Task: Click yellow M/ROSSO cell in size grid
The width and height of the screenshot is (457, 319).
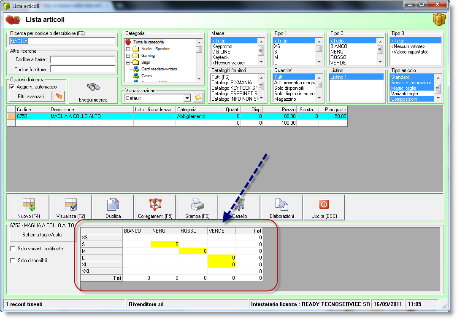Action: (x=193, y=251)
